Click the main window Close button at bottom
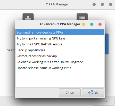 (x=103, y=101)
